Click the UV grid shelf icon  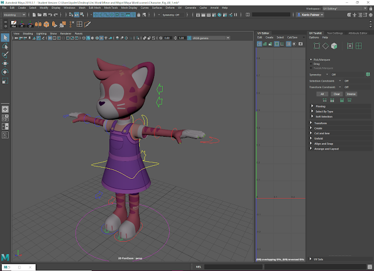click(x=79, y=24)
